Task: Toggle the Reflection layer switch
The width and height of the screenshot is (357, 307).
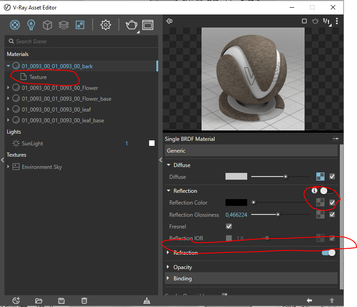Action: [327, 191]
